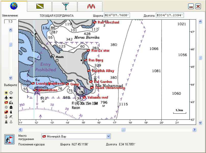Toggle the wreck dive flag marker

[x=6, y=112]
